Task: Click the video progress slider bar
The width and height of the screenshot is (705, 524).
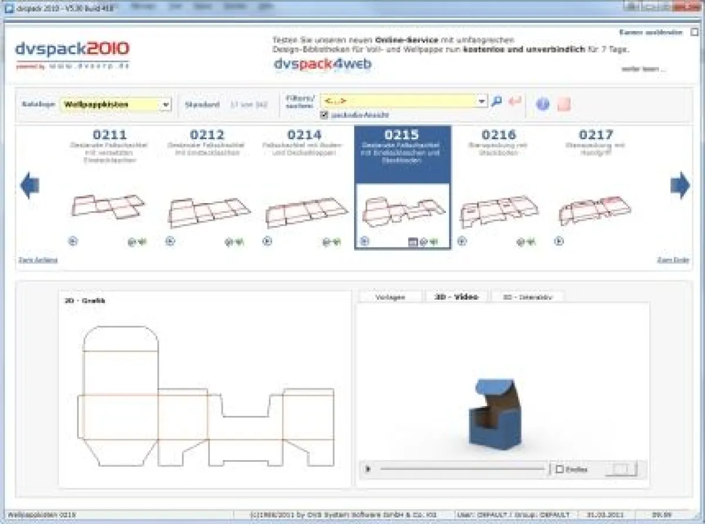Action: pyautogui.click(x=464, y=469)
